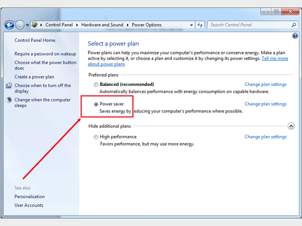
Task: Click the High performance plan label
Action: coord(118,137)
